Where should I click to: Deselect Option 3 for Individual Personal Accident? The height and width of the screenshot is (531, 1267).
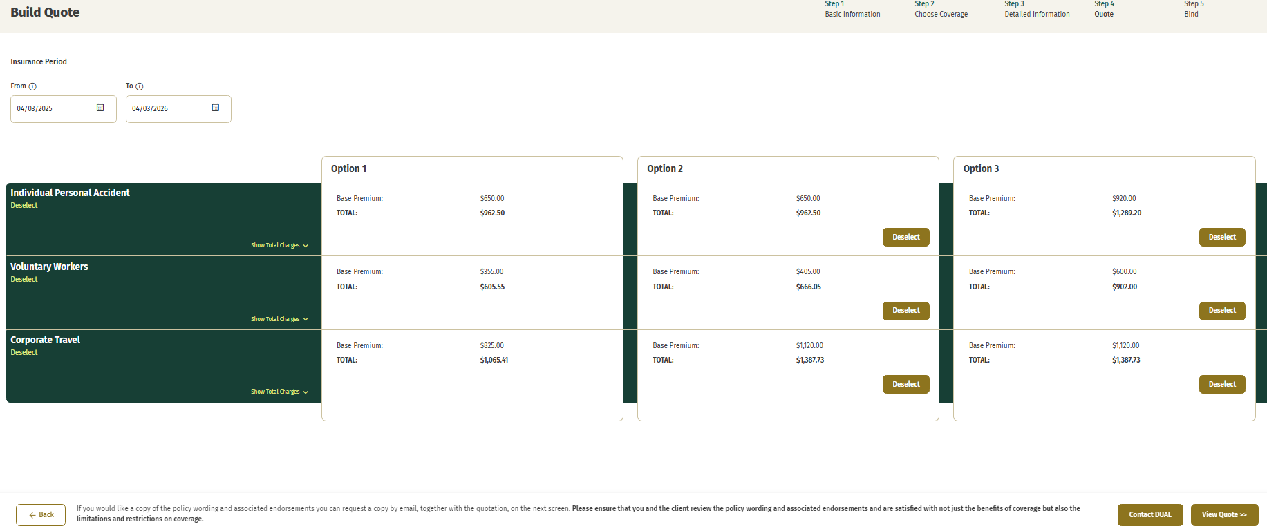tap(1222, 237)
